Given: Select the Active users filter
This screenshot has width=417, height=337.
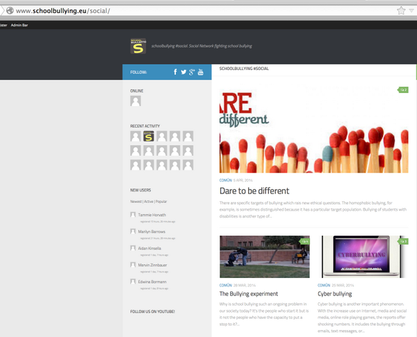Looking at the screenshot, I should click(149, 201).
